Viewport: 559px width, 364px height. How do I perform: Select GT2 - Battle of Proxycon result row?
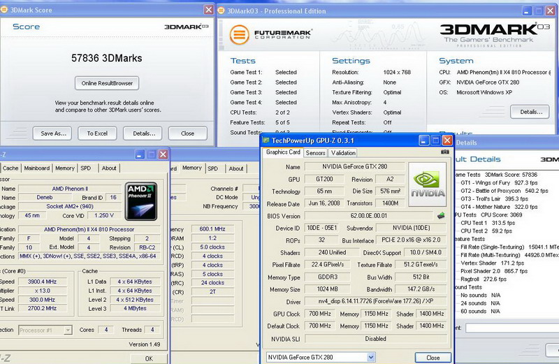(x=504, y=191)
